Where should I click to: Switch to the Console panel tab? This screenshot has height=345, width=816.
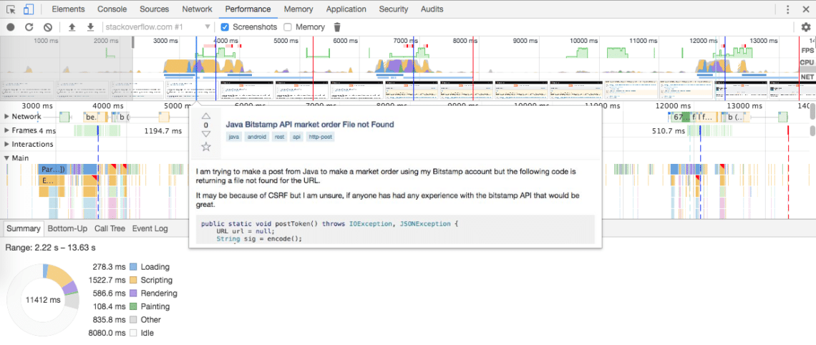(112, 9)
